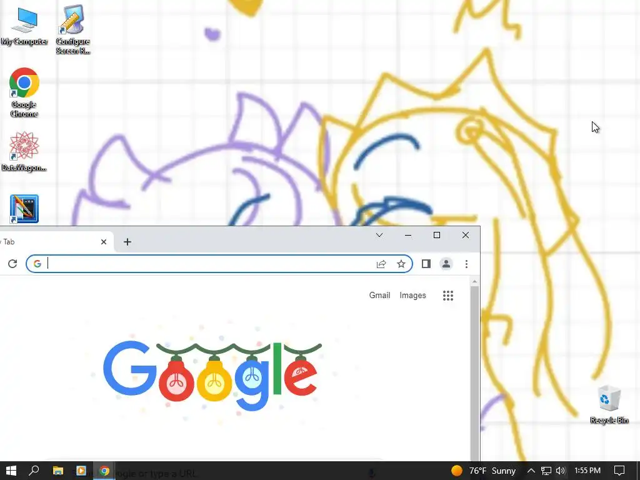Open taskbar search
The height and width of the screenshot is (480, 640).
pos(34,471)
